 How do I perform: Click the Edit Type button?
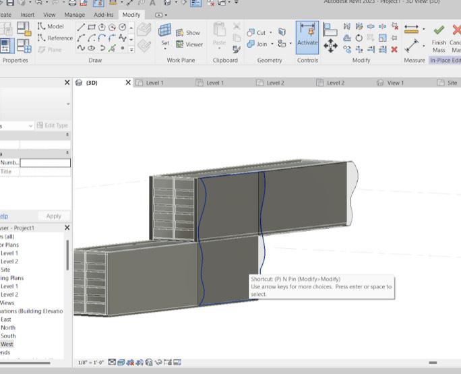coord(52,125)
